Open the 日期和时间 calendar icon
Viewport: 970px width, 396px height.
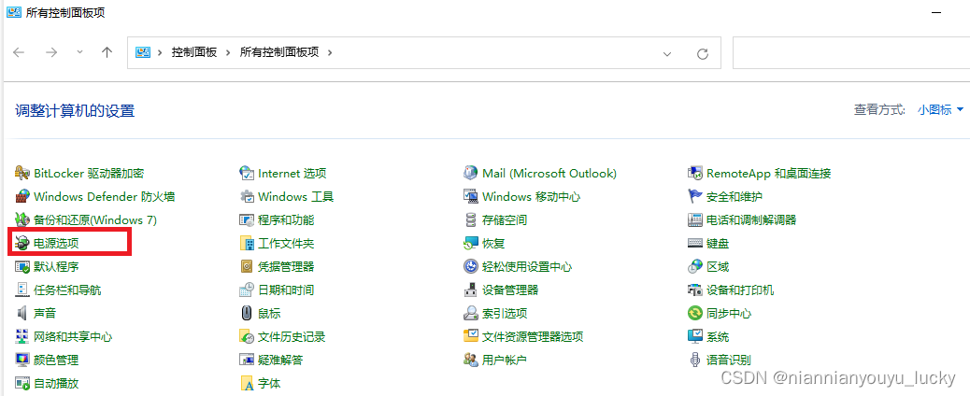[x=247, y=290]
